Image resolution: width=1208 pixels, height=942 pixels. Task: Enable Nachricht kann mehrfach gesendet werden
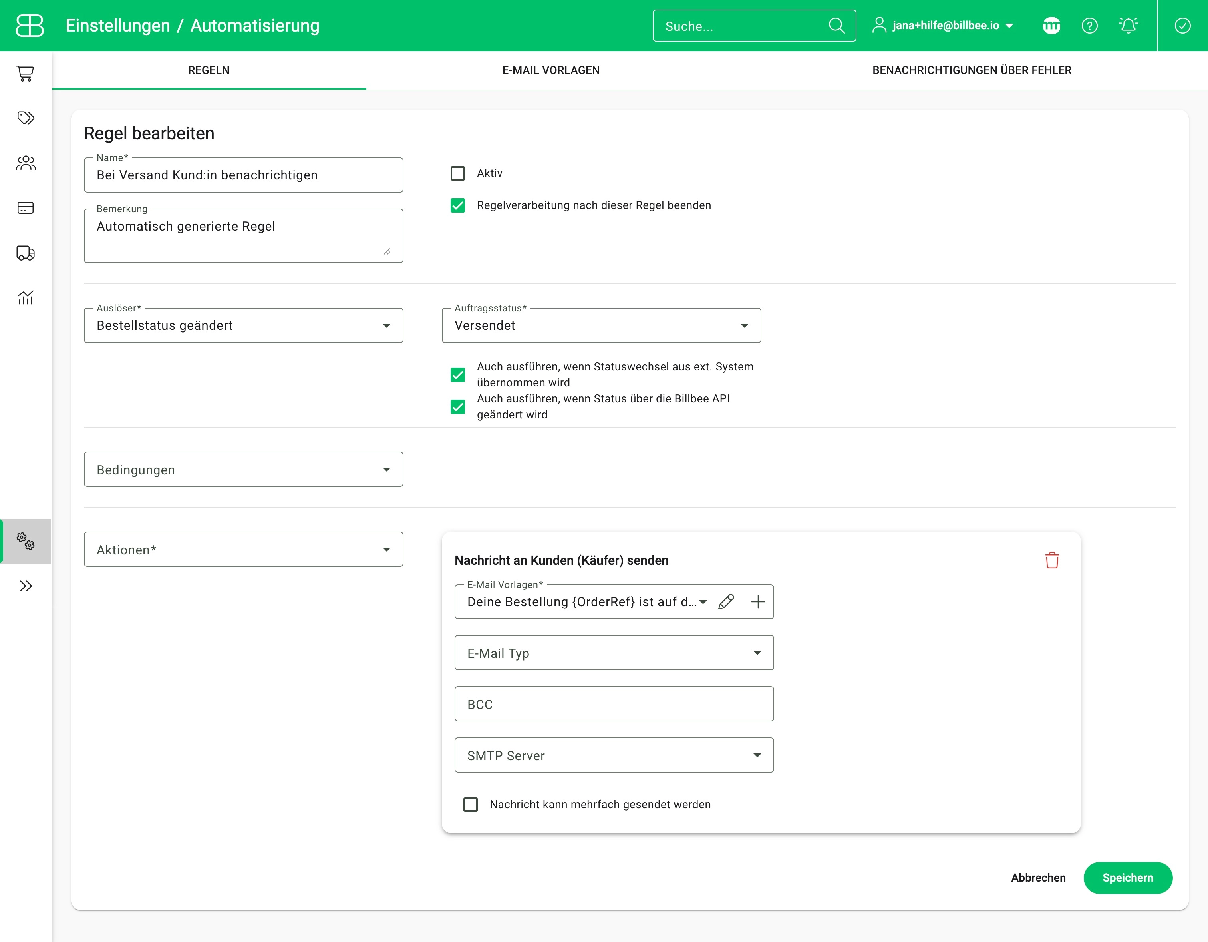tap(470, 804)
